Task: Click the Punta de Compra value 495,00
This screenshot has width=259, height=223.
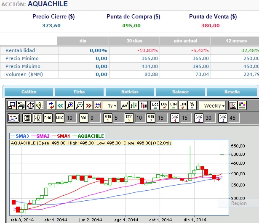Action: [131, 26]
